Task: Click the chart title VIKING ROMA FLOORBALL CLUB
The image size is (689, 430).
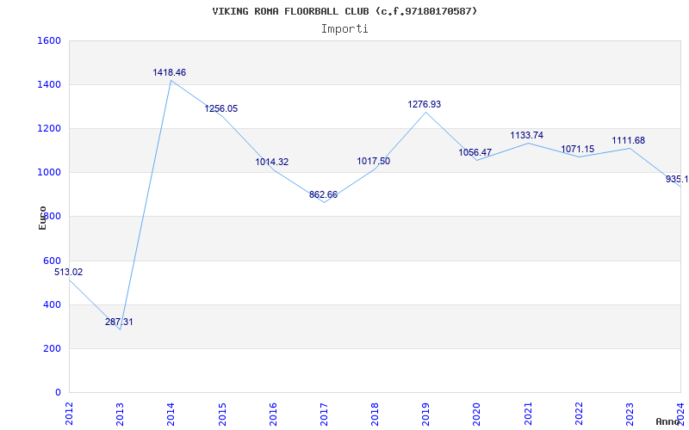Action: pos(344,11)
